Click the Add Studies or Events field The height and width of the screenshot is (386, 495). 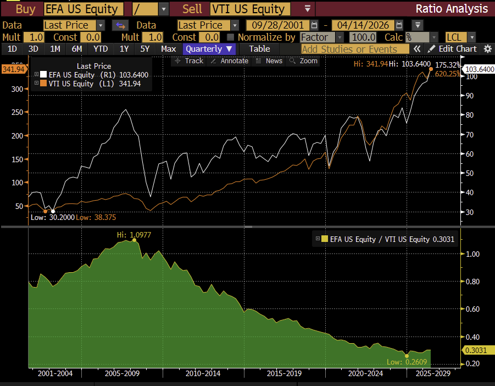(355, 49)
